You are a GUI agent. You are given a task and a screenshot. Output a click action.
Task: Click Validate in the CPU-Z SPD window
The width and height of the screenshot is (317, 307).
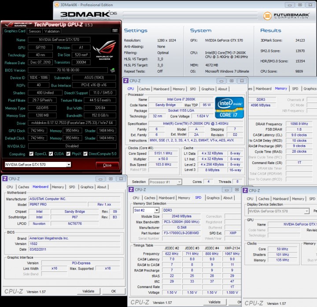pyautogui.click(x=214, y=302)
